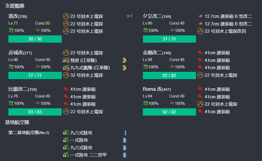Click the blue proficiency stripes for 一式陸攻 二二型甲
This screenshot has height=161, width=262.
[125, 155]
